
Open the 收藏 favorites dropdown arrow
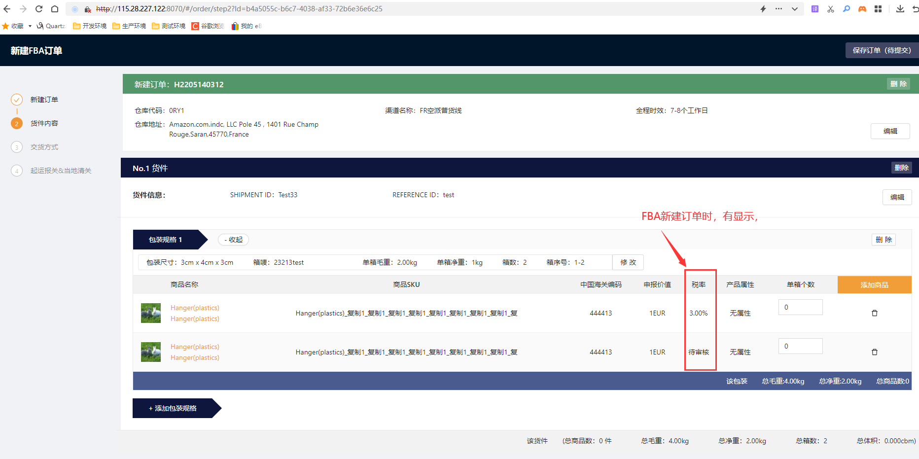coord(30,26)
